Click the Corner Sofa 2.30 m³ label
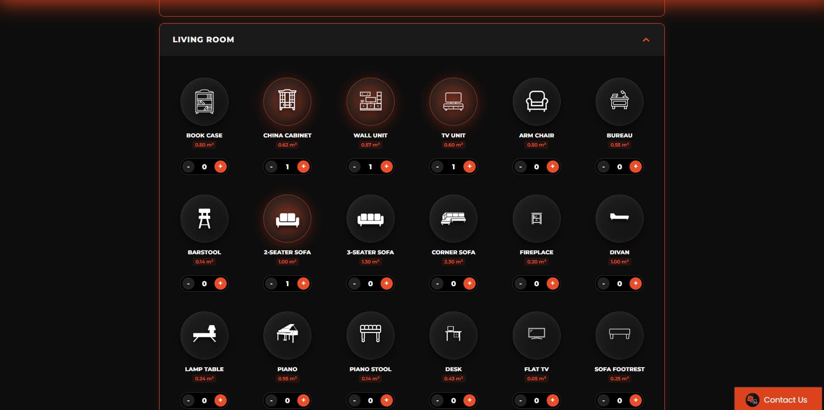The width and height of the screenshot is (824, 410). point(453,262)
